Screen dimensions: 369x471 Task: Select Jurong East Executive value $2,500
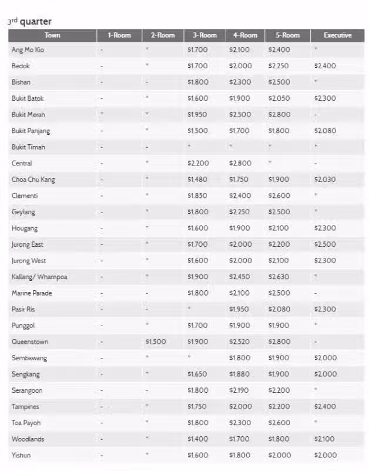pyautogui.click(x=325, y=244)
